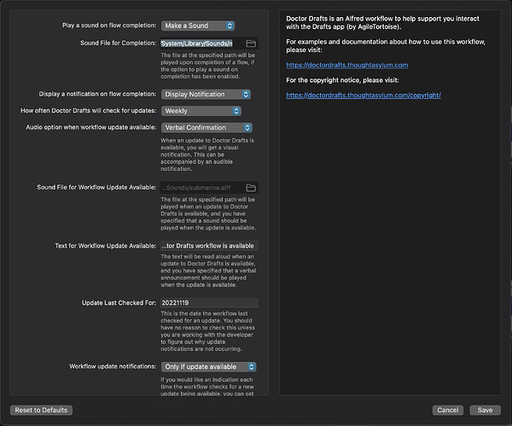The height and width of the screenshot is (426, 512).
Task: Open 'Verbal Confirmation' audio option dropdown
Action: pos(207,128)
